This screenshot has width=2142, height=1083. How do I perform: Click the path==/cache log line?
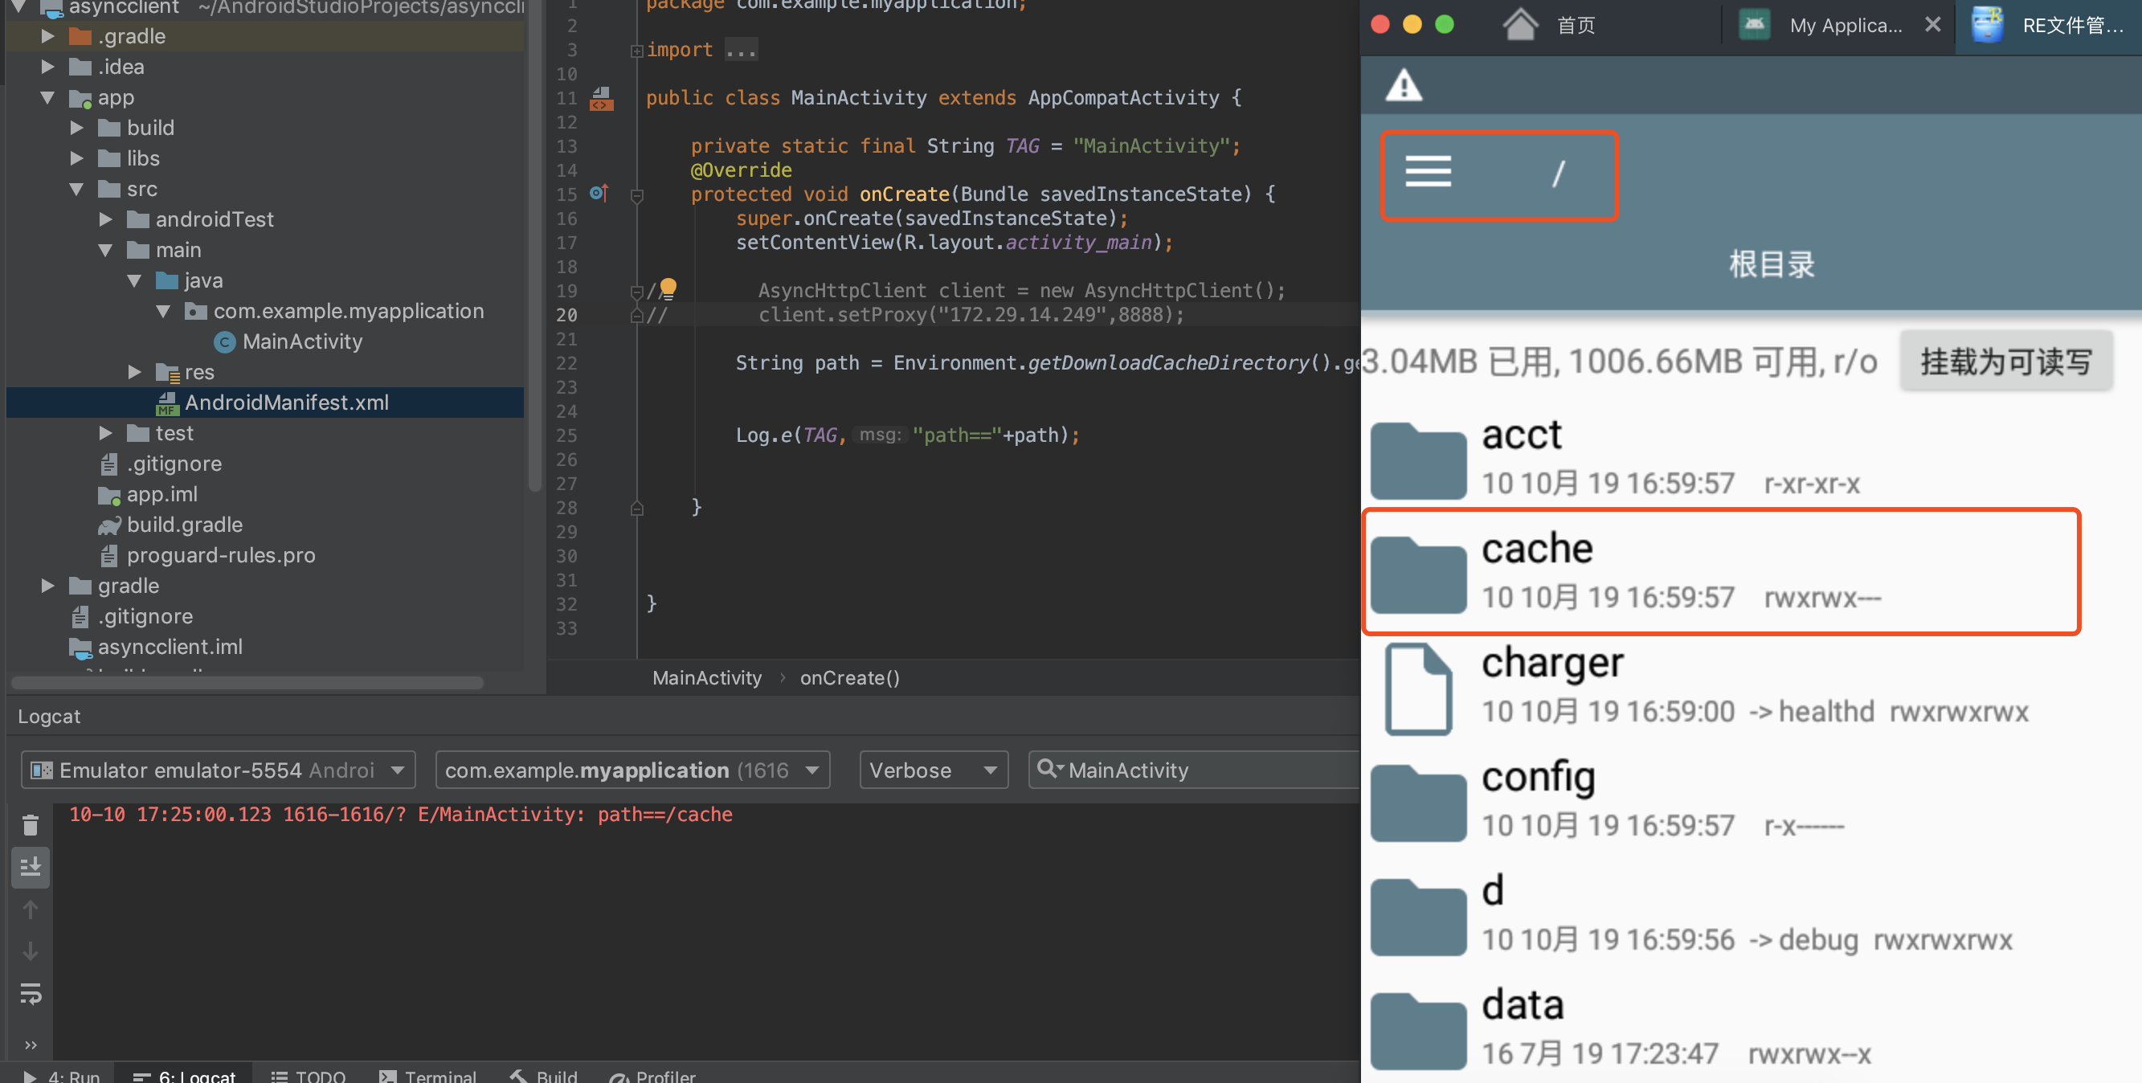pyautogui.click(x=401, y=815)
